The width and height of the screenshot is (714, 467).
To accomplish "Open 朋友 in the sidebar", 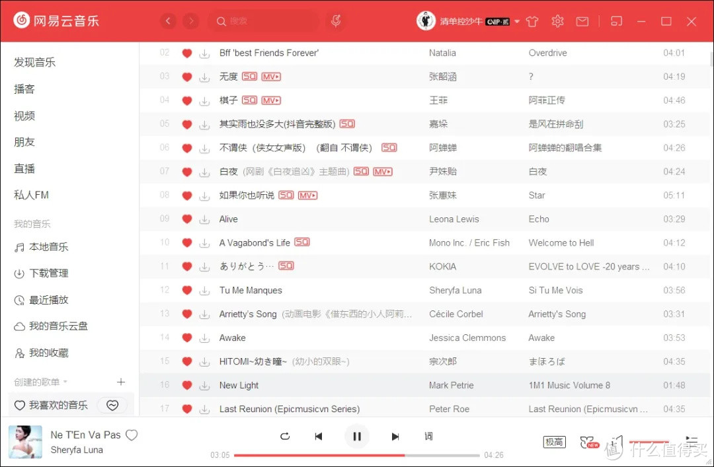I will click(x=24, y=142).
